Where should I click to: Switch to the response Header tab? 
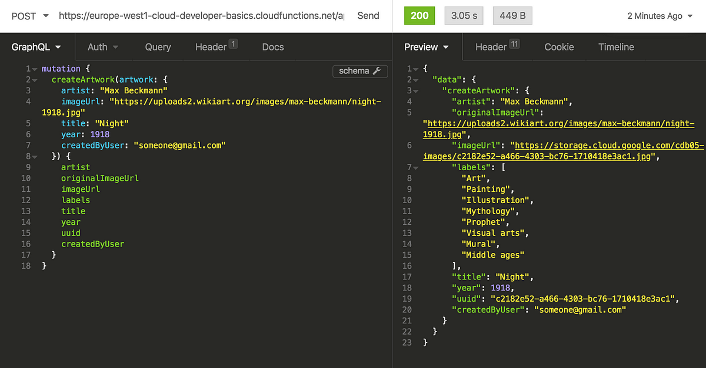tap(497, 47)
